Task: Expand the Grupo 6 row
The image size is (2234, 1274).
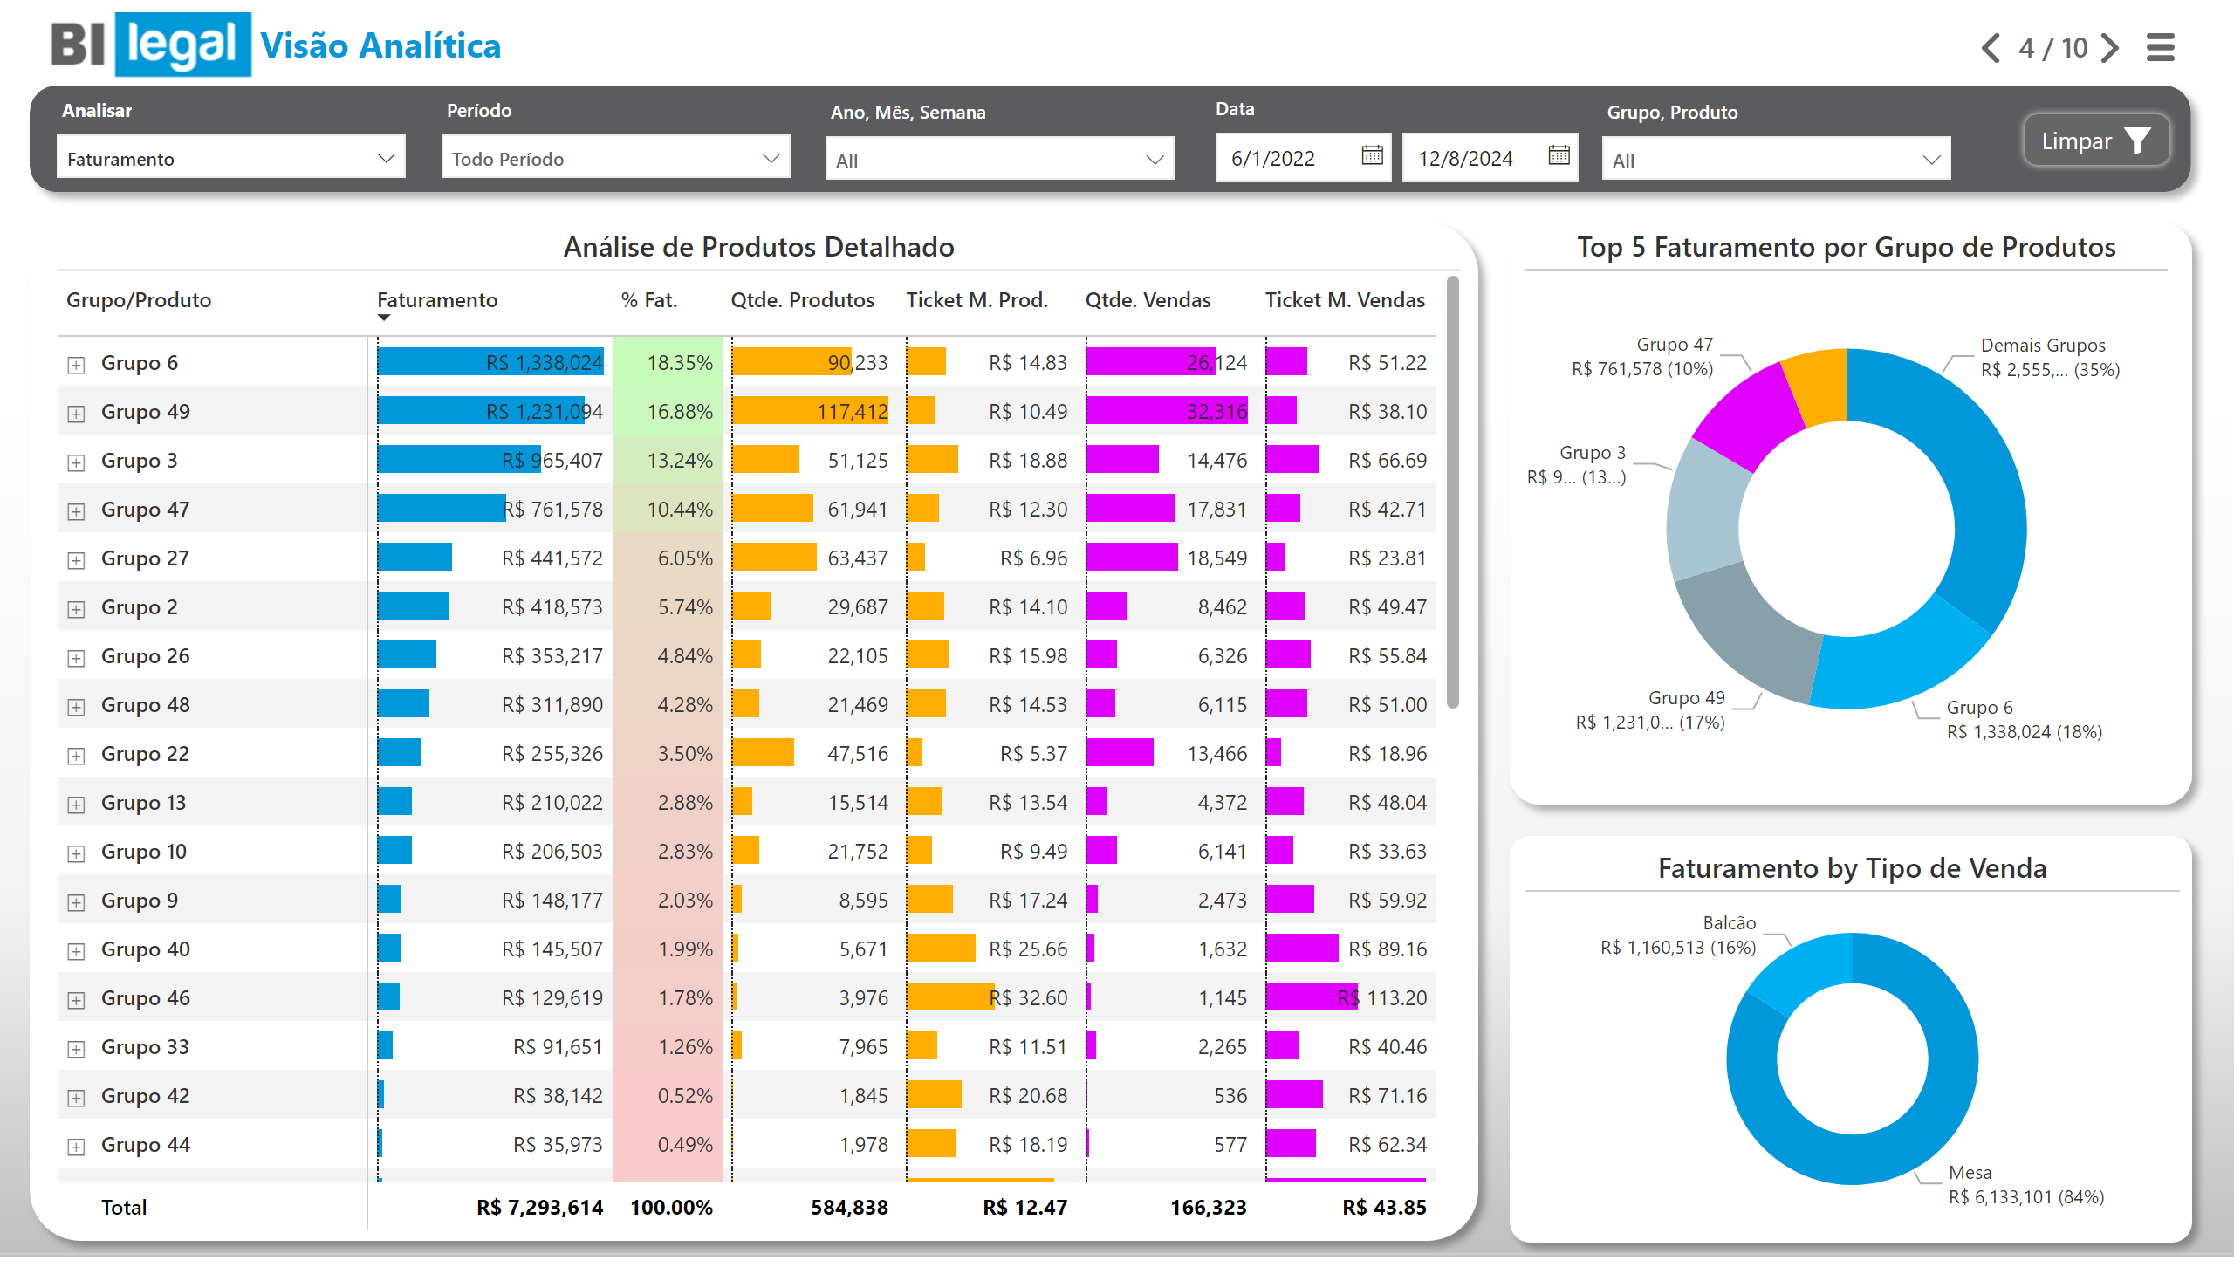Action: (76, 365)
